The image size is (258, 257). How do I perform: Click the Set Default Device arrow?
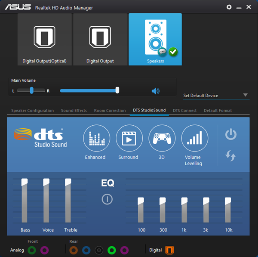[x=246, y=95]
